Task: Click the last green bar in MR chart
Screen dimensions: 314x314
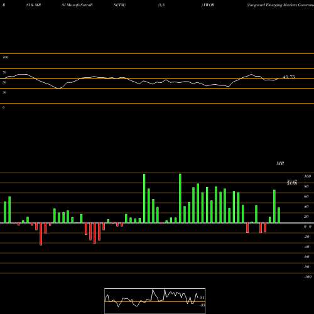Action: [279, 215]
